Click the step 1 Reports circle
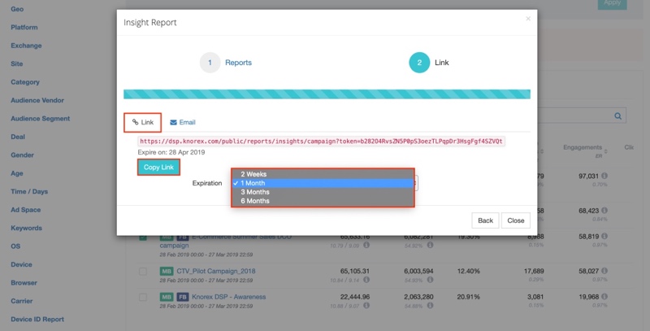This screenshot has width=650, height=331. tap(210, 63)
